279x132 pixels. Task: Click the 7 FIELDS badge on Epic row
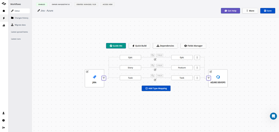pos(159,55)
